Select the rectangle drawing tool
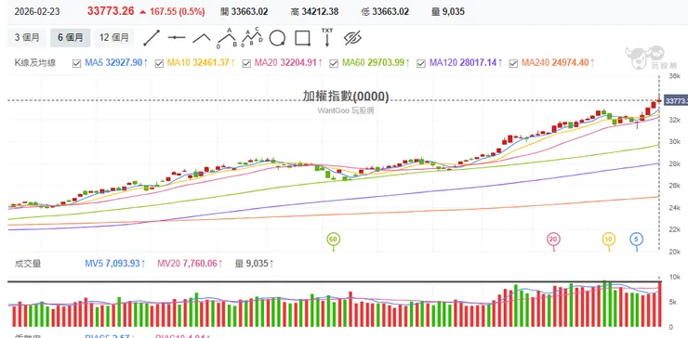The image size is (688, 338). (x=303, y=38)
